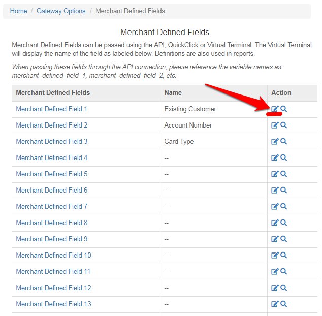Edit Merchant Defined Field 12 icon

(275, 288)
